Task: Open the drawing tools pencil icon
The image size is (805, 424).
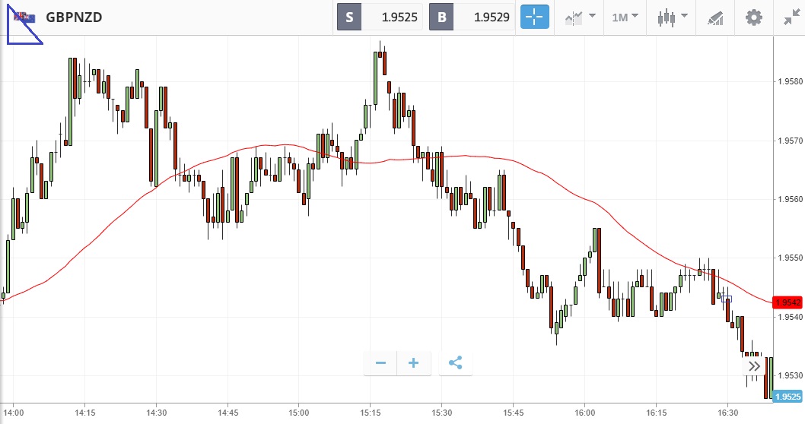Action: point(714,17)
